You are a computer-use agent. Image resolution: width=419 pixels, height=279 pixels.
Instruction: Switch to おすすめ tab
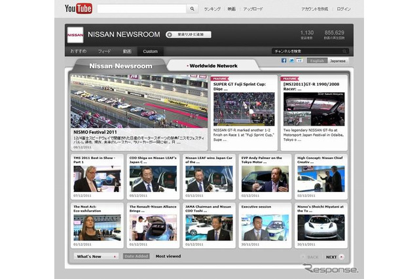click(x=79, y=51)
